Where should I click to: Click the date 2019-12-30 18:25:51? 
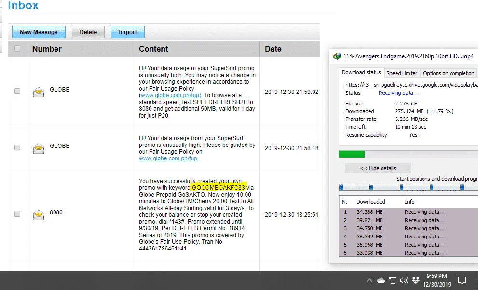291,214
